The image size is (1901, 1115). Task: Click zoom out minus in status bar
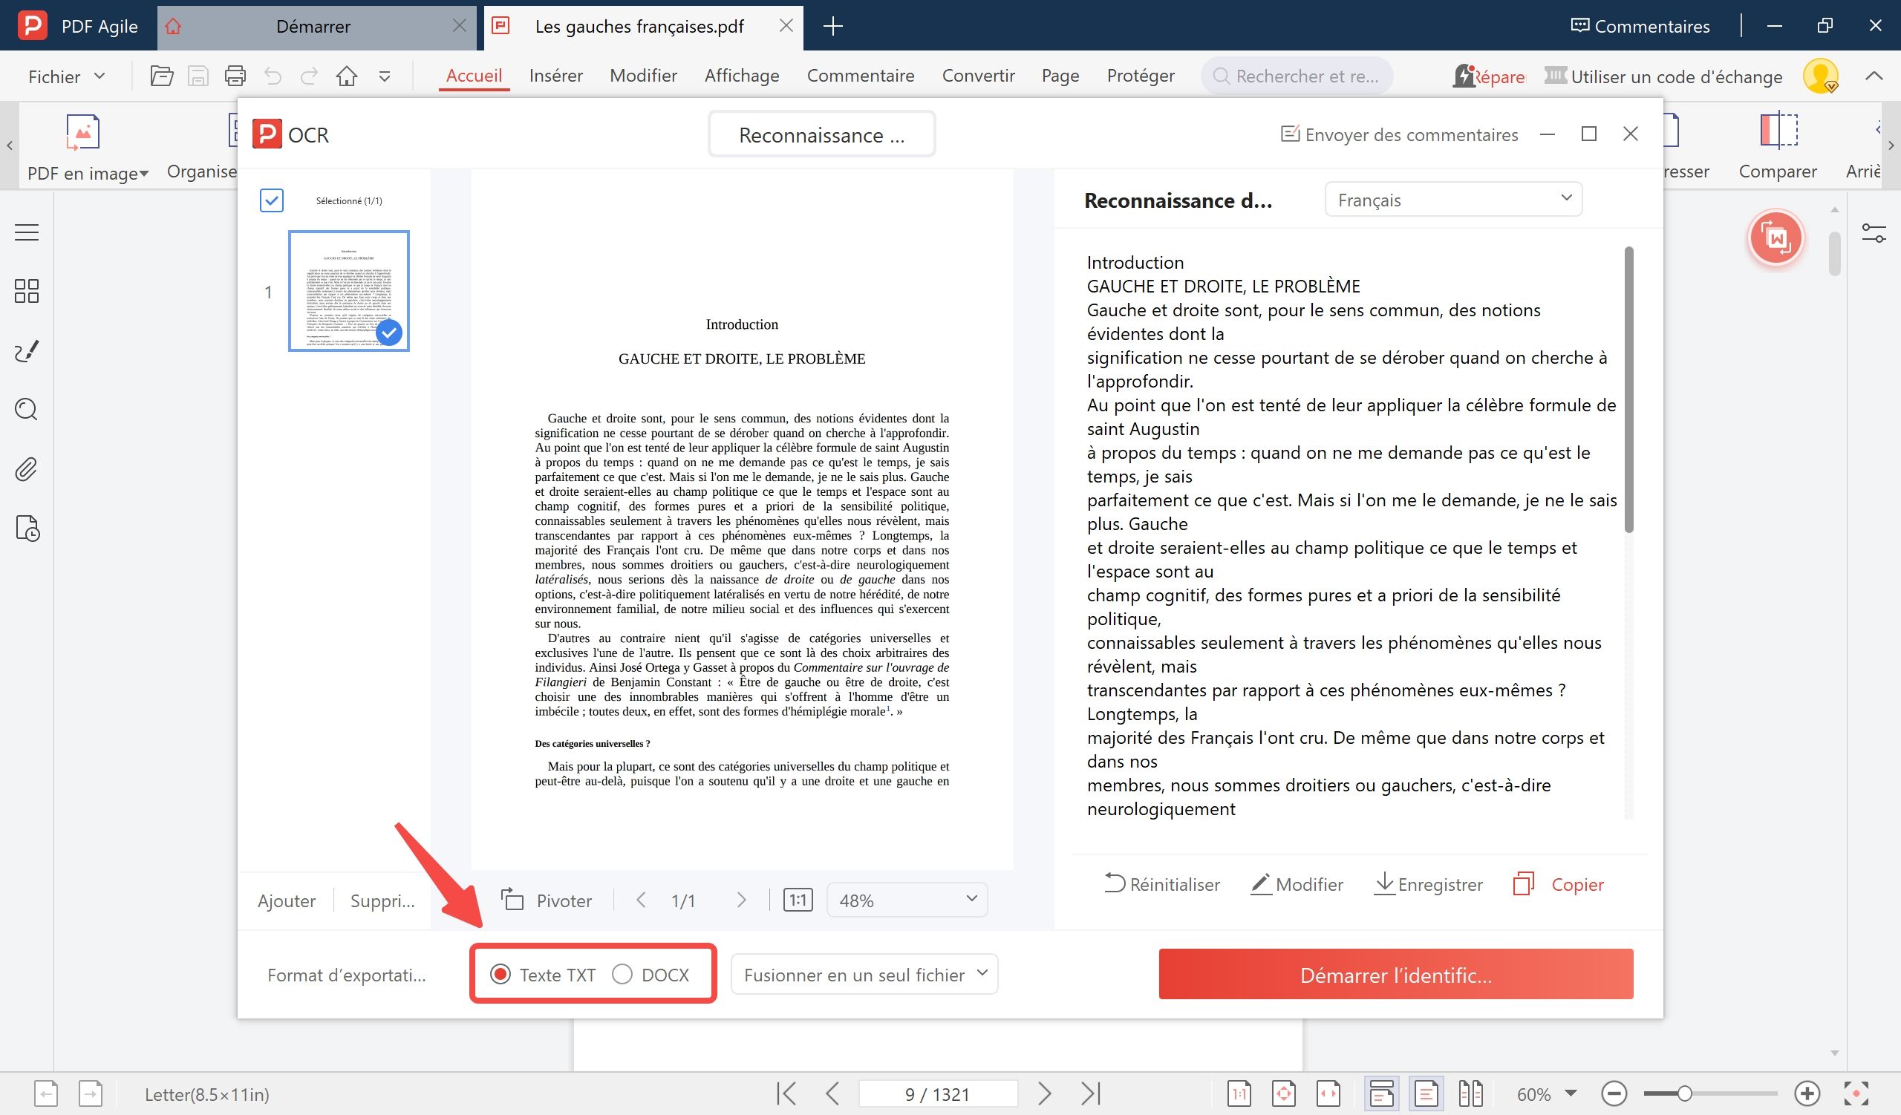(1614, 1093)
